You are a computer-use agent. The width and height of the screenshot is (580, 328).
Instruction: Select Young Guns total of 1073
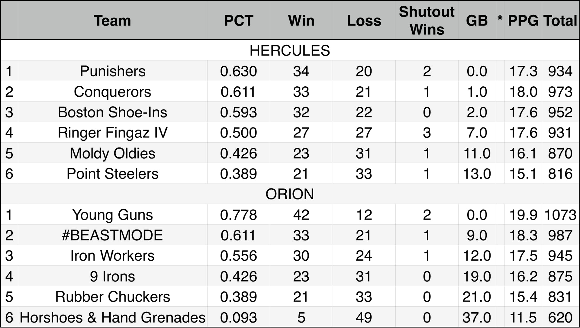click(560, 215)
